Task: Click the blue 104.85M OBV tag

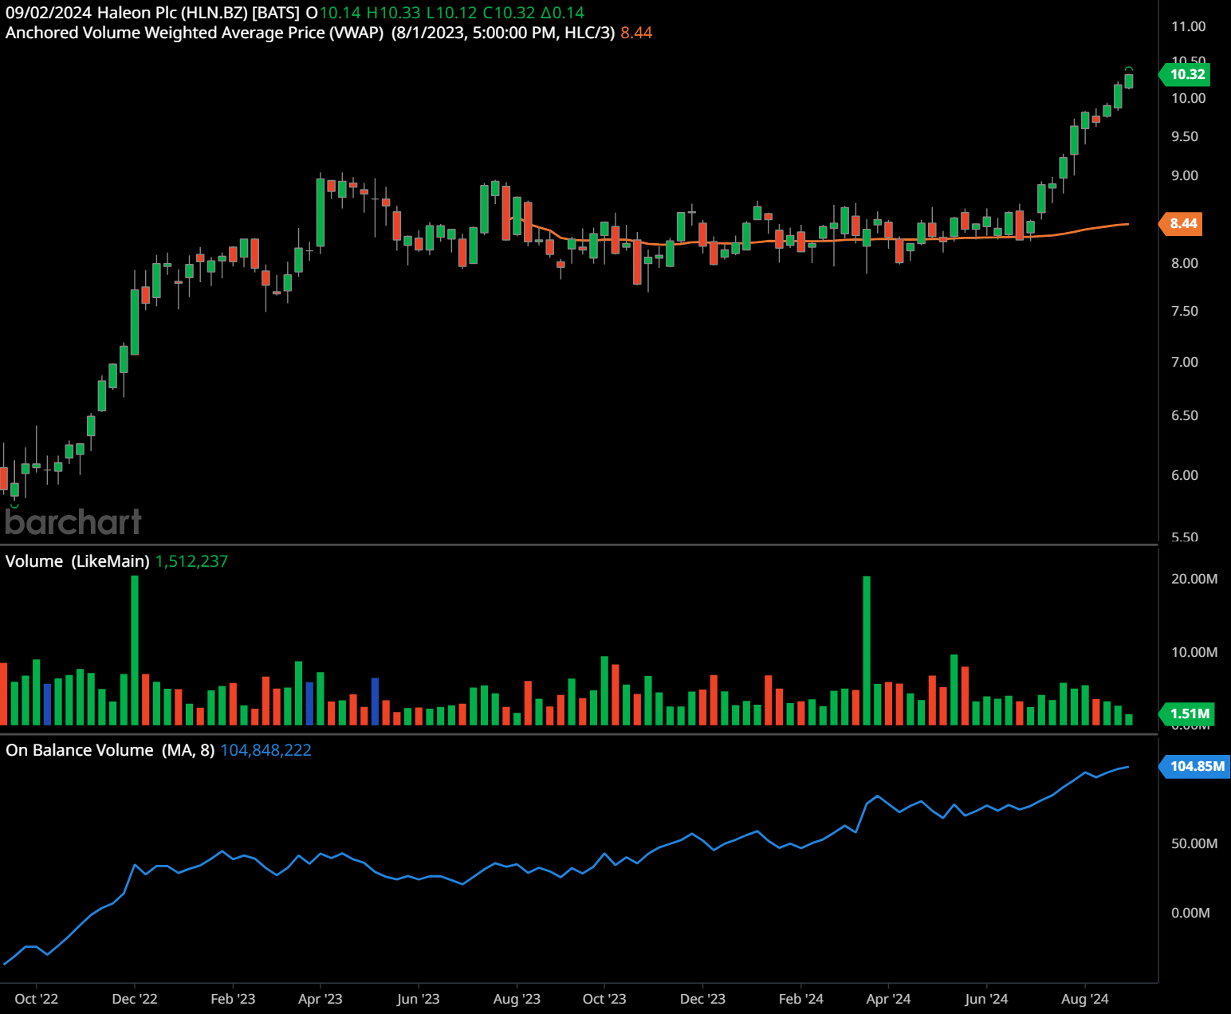Action: point(1194,766)
